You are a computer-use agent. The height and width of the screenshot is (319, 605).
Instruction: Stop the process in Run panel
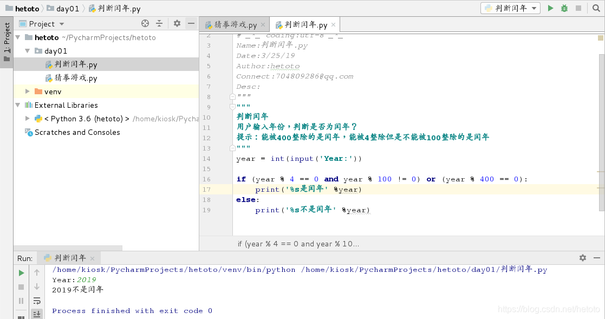point(21,287)
